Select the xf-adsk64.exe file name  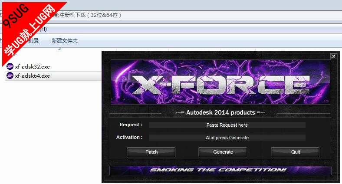click(x=33, y=76)
